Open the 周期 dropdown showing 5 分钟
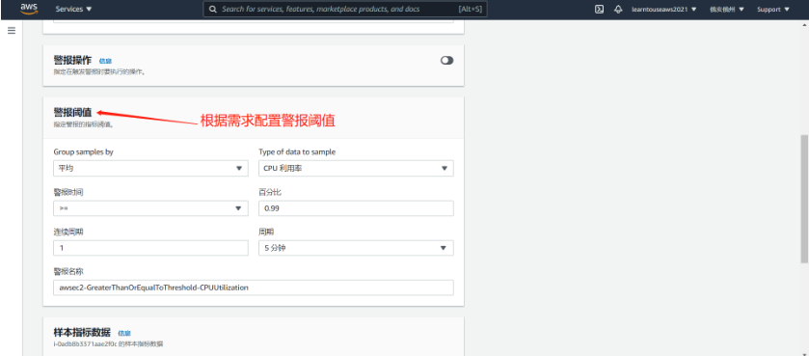Screen dimensions: 809x356 pyautogui.click(x=356, y=248)
